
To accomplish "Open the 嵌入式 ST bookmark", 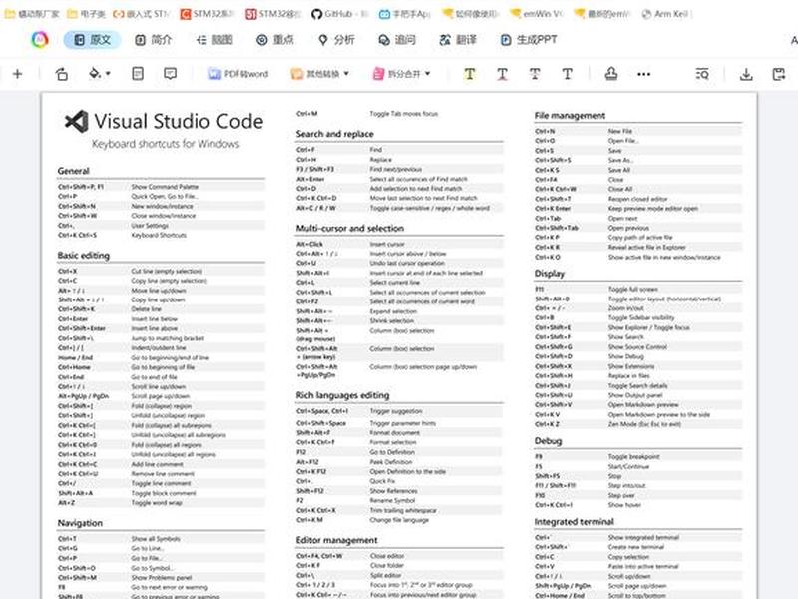I will pos(142,14).
